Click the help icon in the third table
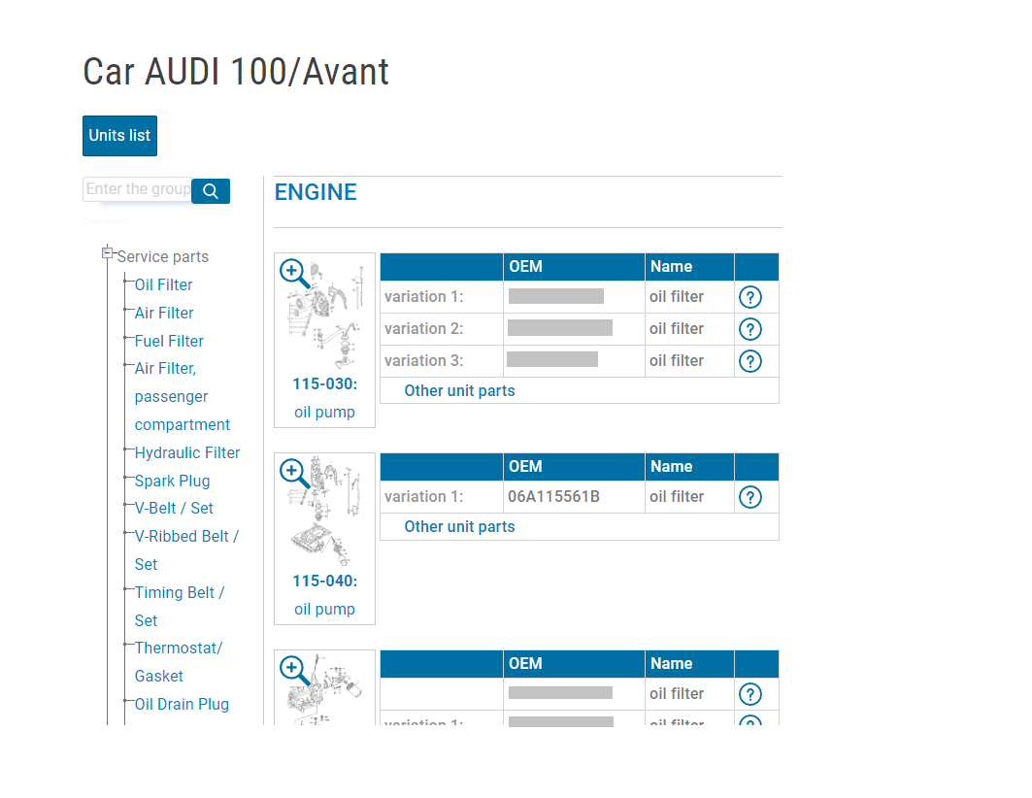Viewport: 1032px width, 798px height. pos(749,693)
